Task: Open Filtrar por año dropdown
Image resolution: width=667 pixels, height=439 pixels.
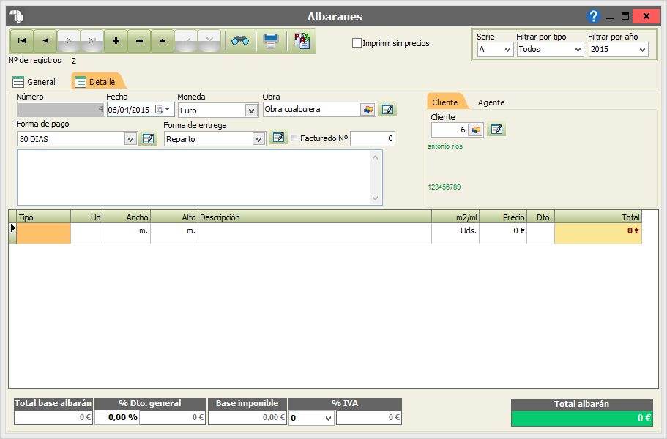Action: [x=642, y=50]
